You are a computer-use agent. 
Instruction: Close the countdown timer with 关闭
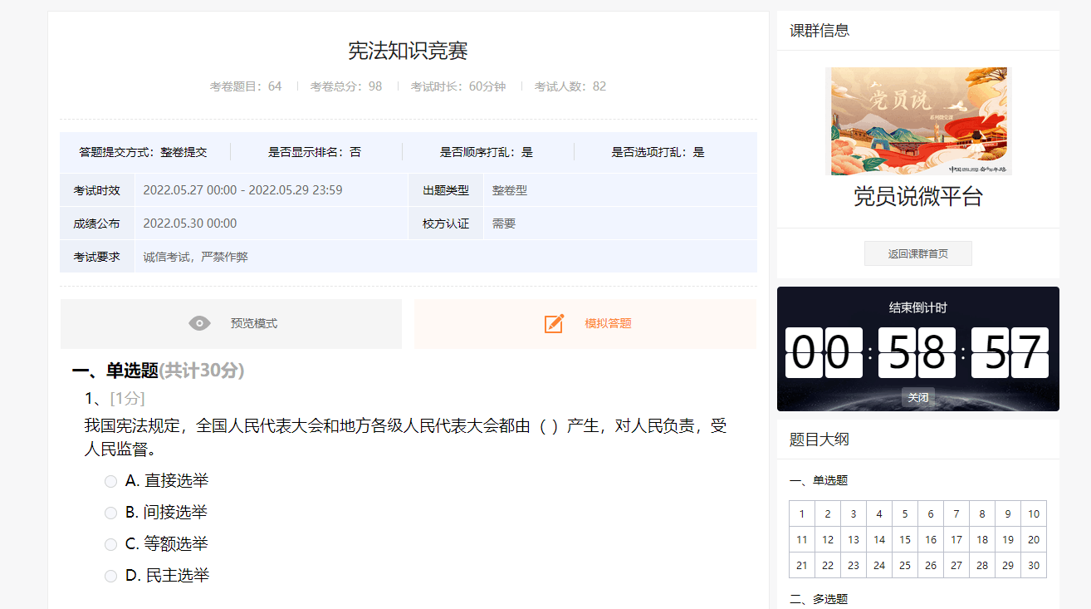[917, 397]
